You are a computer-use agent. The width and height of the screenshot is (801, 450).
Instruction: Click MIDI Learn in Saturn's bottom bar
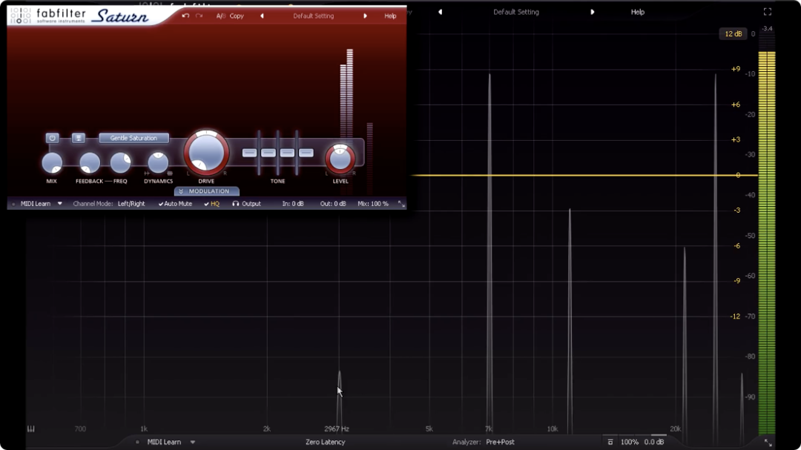tap(36, 204)
